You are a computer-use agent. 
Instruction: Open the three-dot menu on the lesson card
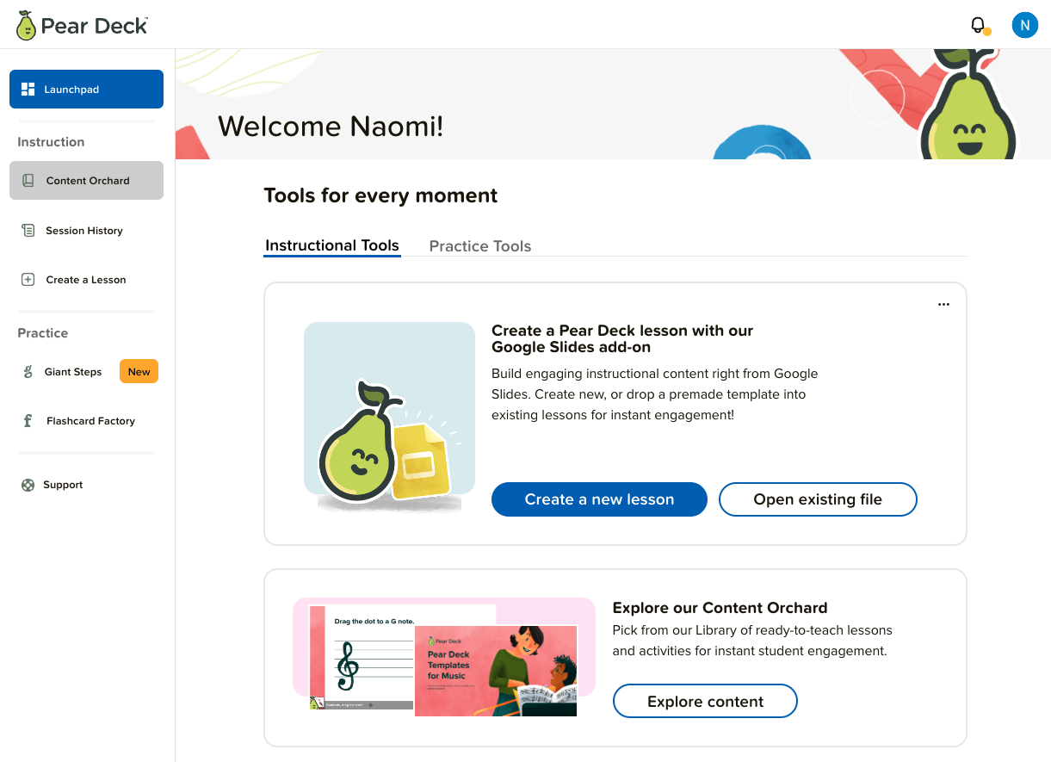pyautogui.click(x=943, y=304)
